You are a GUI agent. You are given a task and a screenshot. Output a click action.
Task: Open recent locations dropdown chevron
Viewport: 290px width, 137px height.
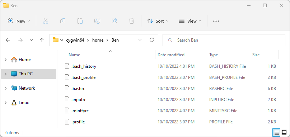[32, 40]
